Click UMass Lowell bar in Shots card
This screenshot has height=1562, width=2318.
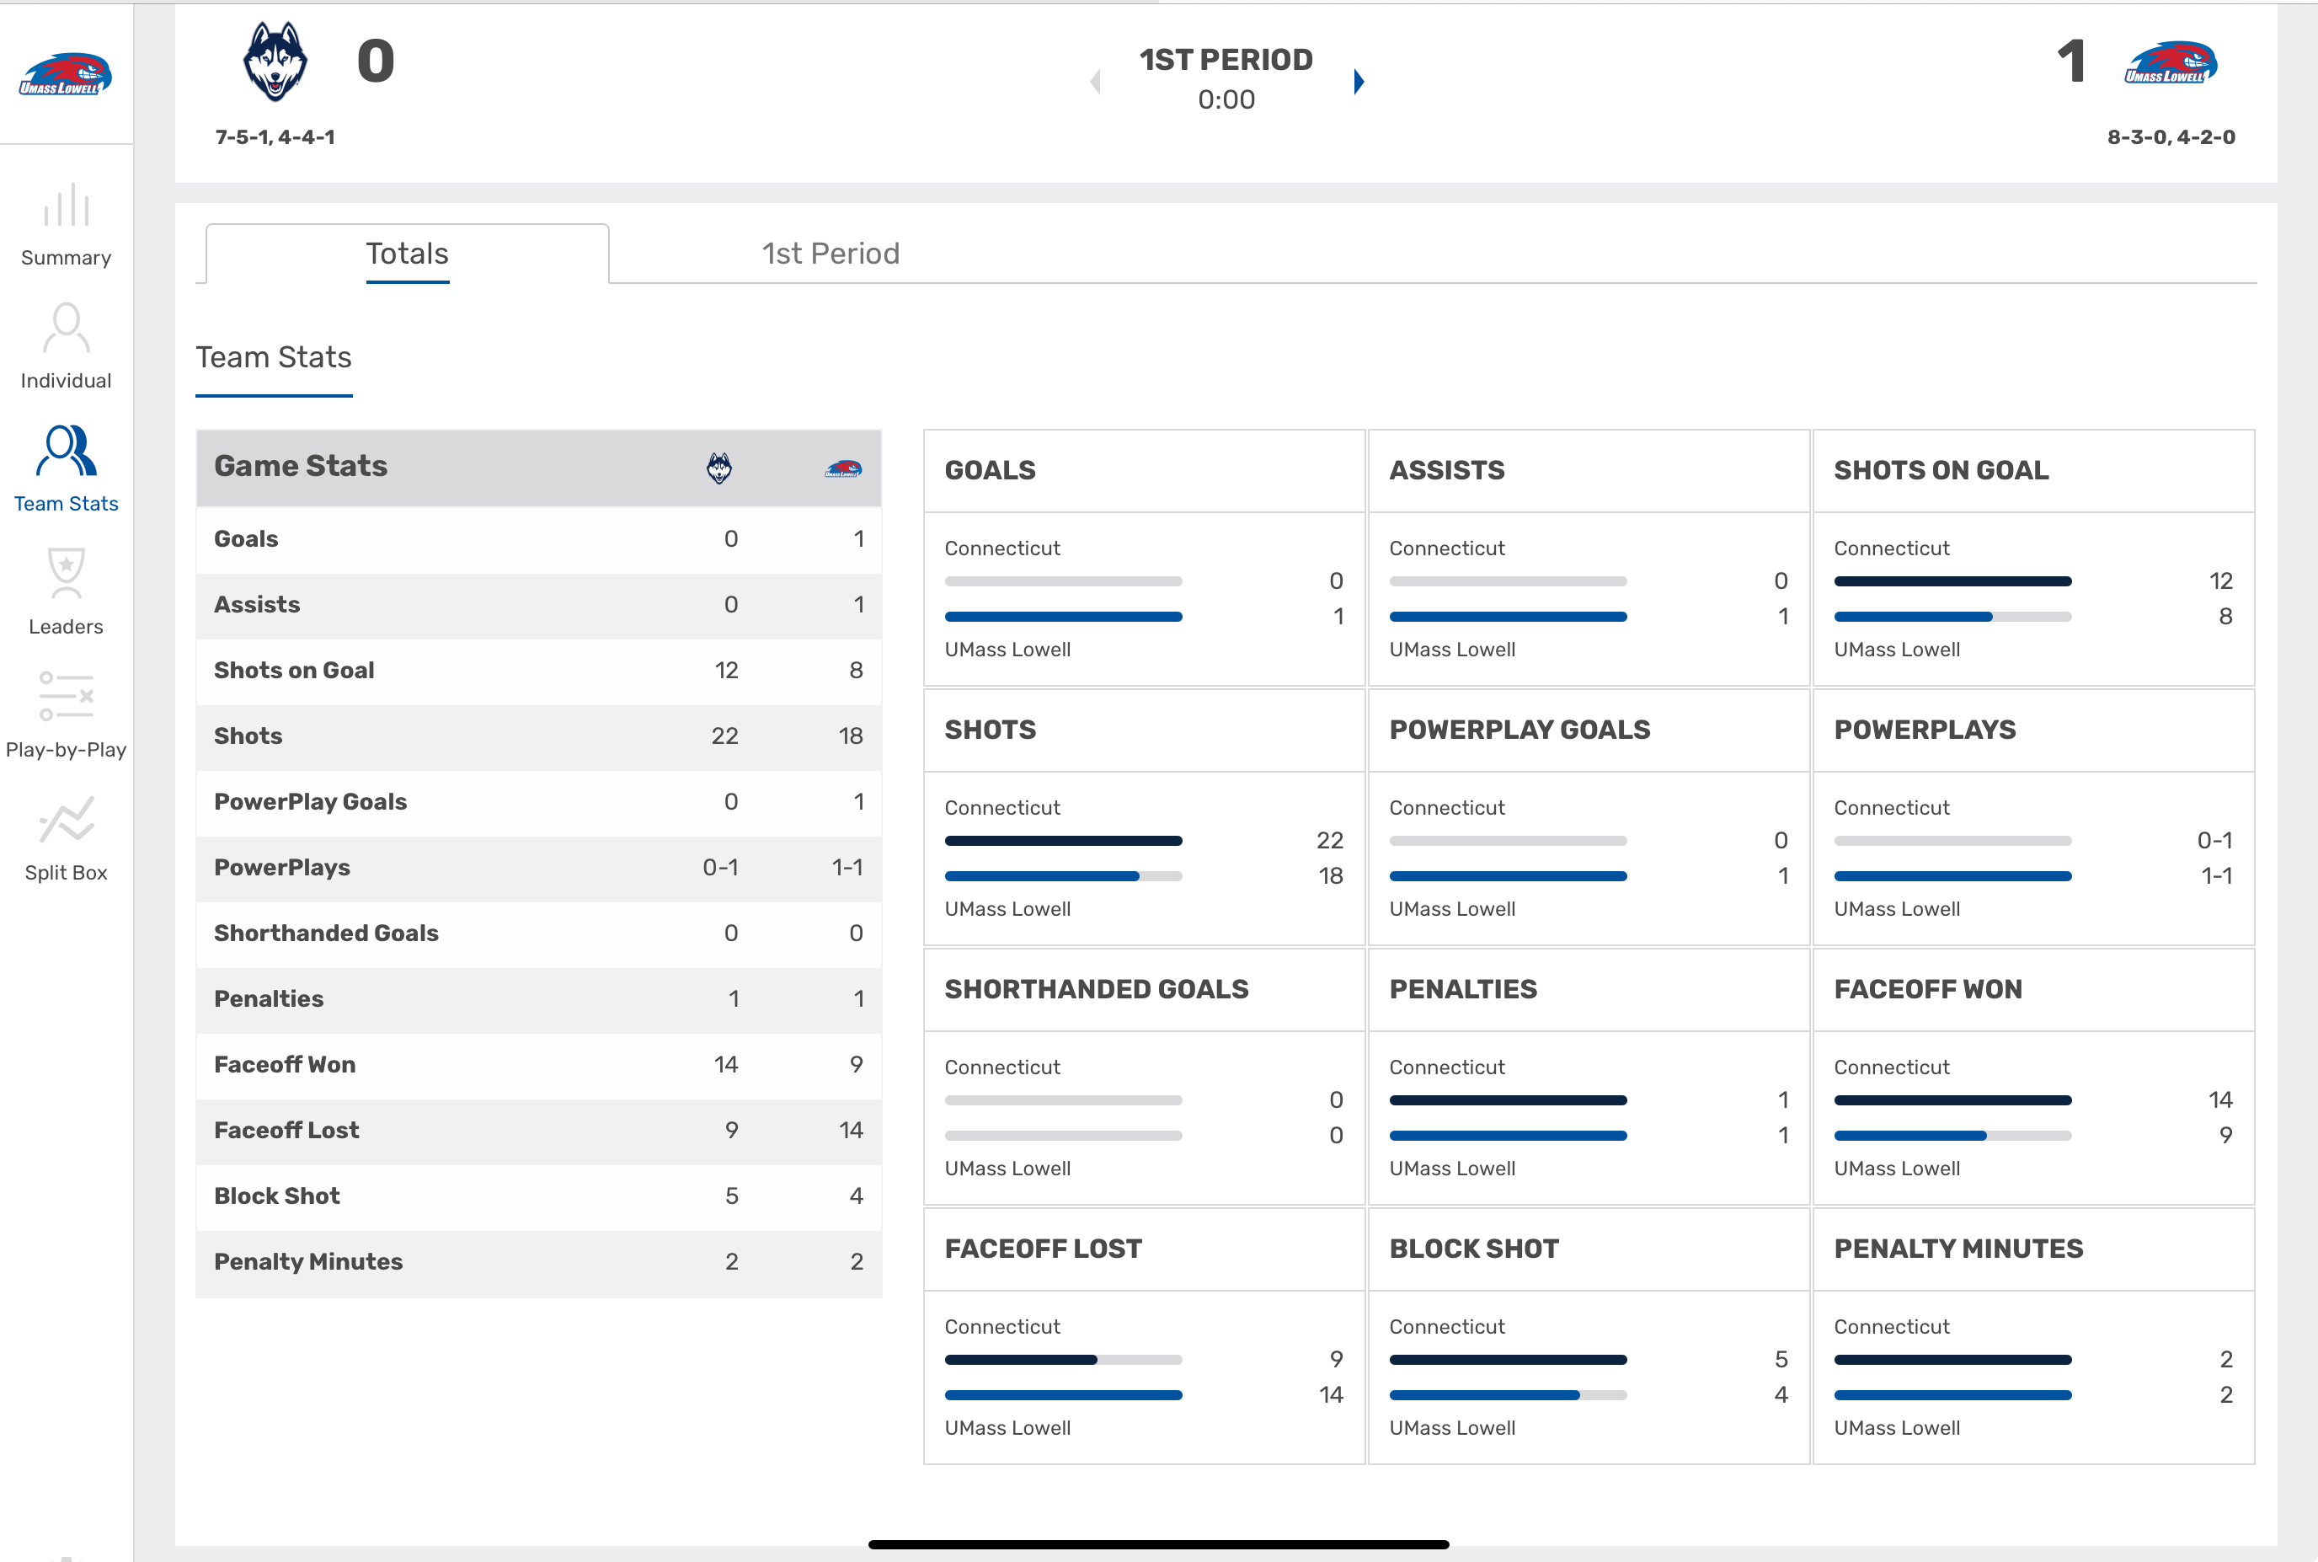pyautogui.click(x=1064, y=877)
